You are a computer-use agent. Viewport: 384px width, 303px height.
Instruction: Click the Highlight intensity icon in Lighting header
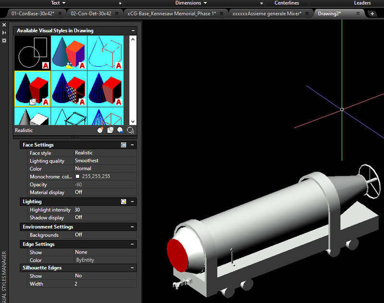[x=123, y=202]
